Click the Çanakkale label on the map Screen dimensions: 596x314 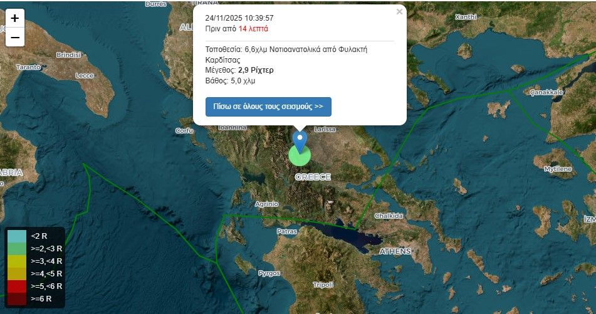(546, 92)
